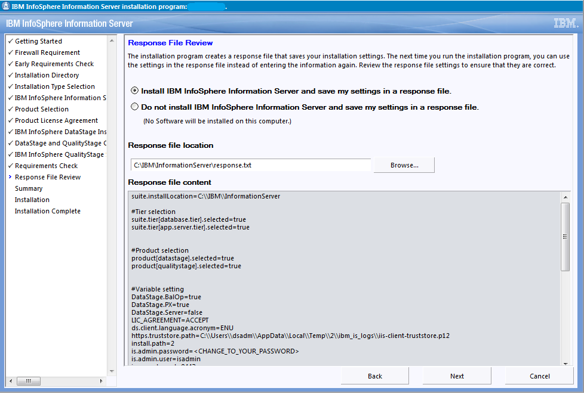Click response content scroll down arrow
Screen dimensions: 584x394
[565, 364]
